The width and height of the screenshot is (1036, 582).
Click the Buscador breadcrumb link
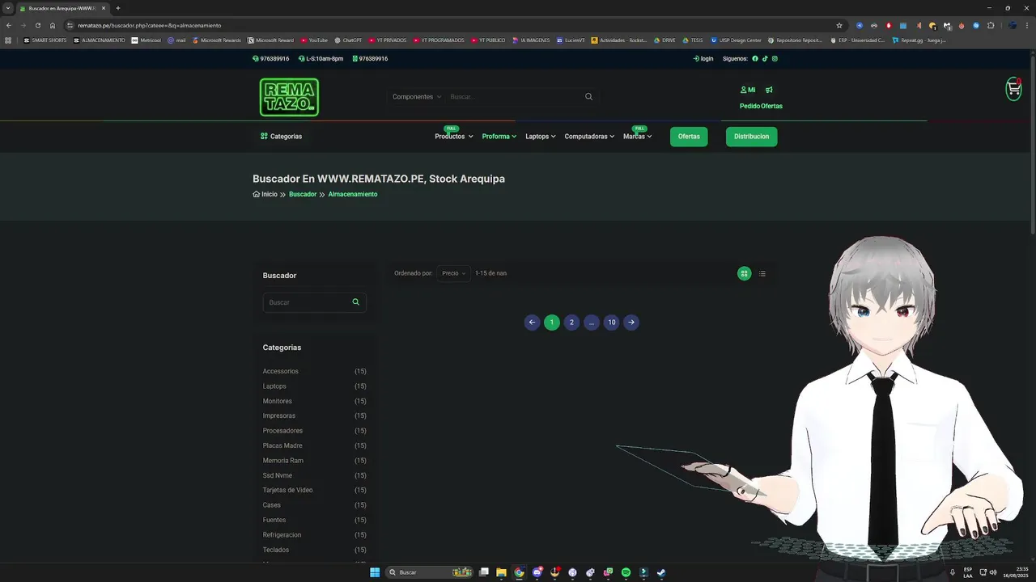pos(303,194)
